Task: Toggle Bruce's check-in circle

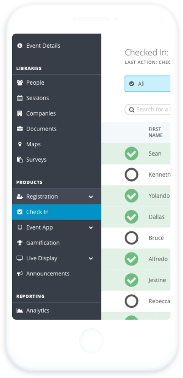Action: pos(132,238)
